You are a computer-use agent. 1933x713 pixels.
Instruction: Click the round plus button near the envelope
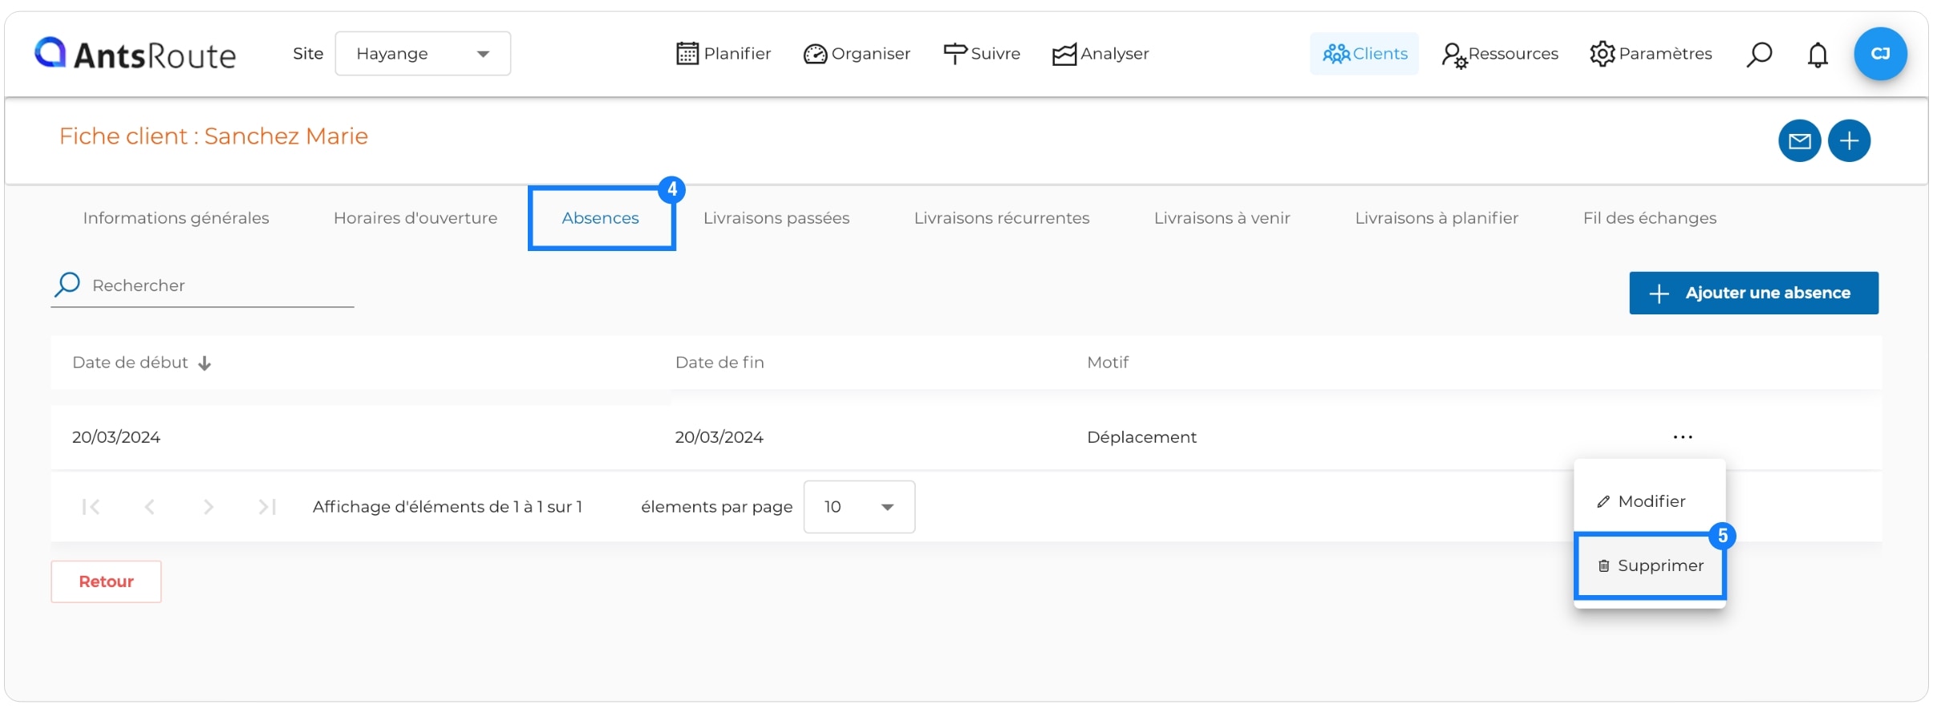click(x=1849, y=141)
